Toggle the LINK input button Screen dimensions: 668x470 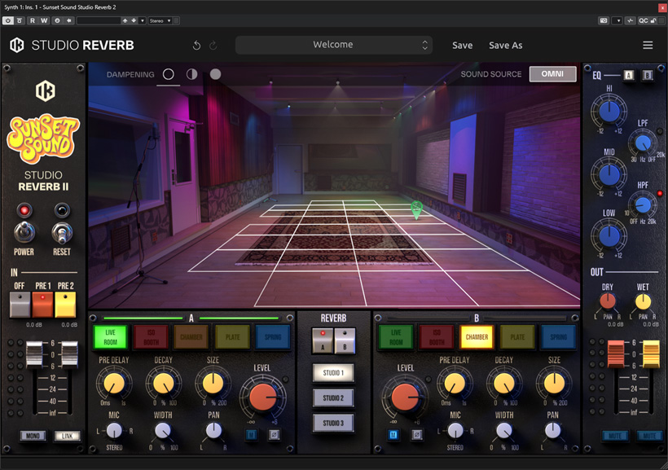point(67,436)
